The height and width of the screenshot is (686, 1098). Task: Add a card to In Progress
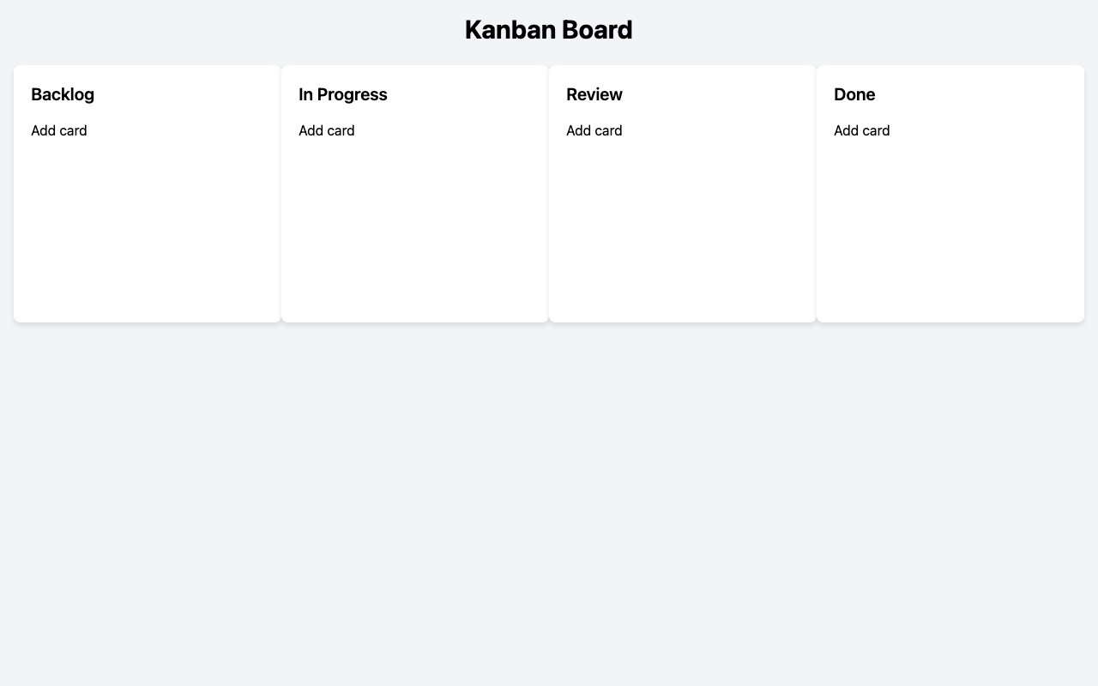pyautogui.click(x=327, y=130)
